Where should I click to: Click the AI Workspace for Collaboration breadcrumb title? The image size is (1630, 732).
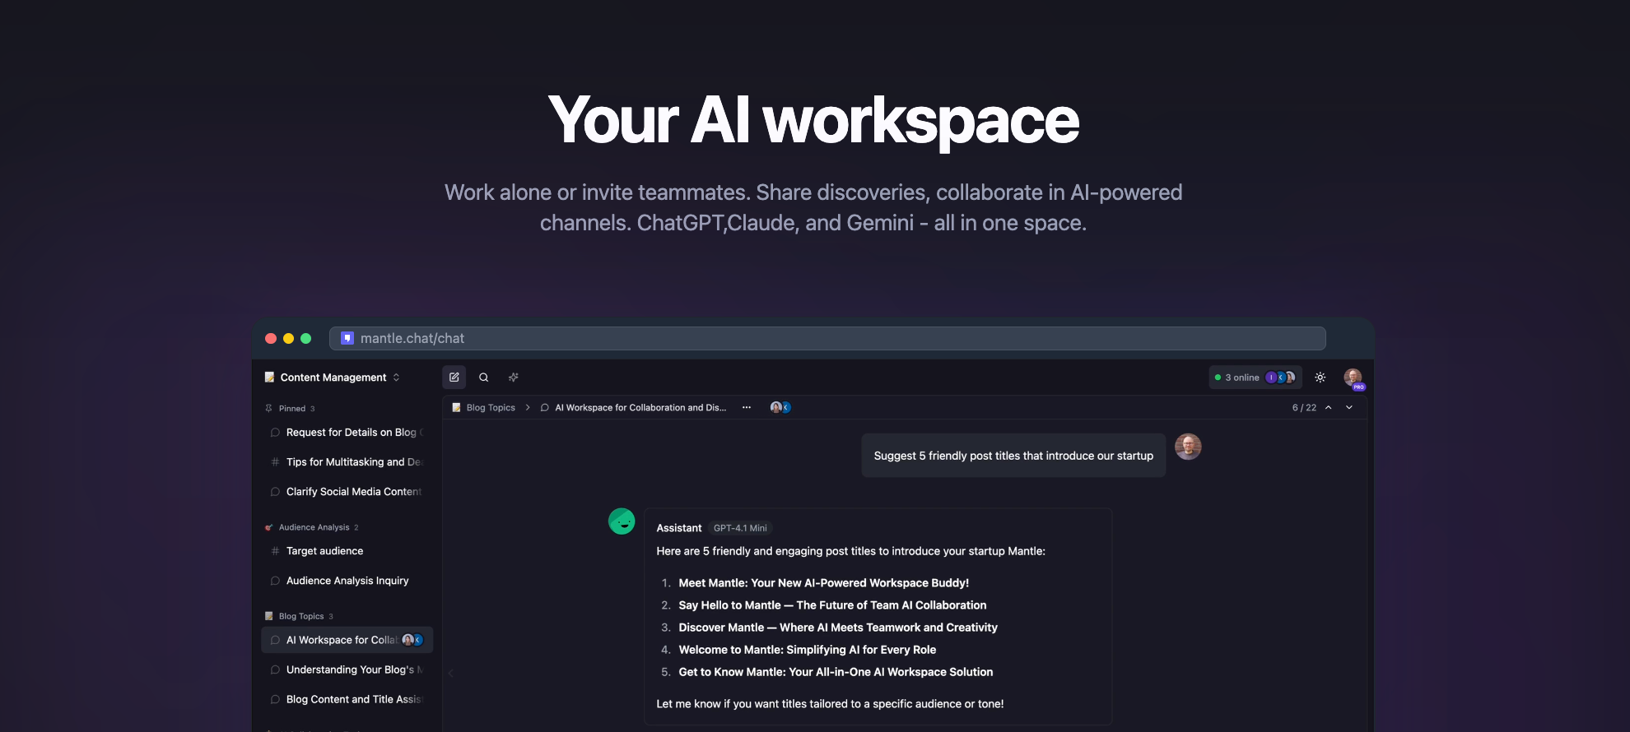pos(640,407)
